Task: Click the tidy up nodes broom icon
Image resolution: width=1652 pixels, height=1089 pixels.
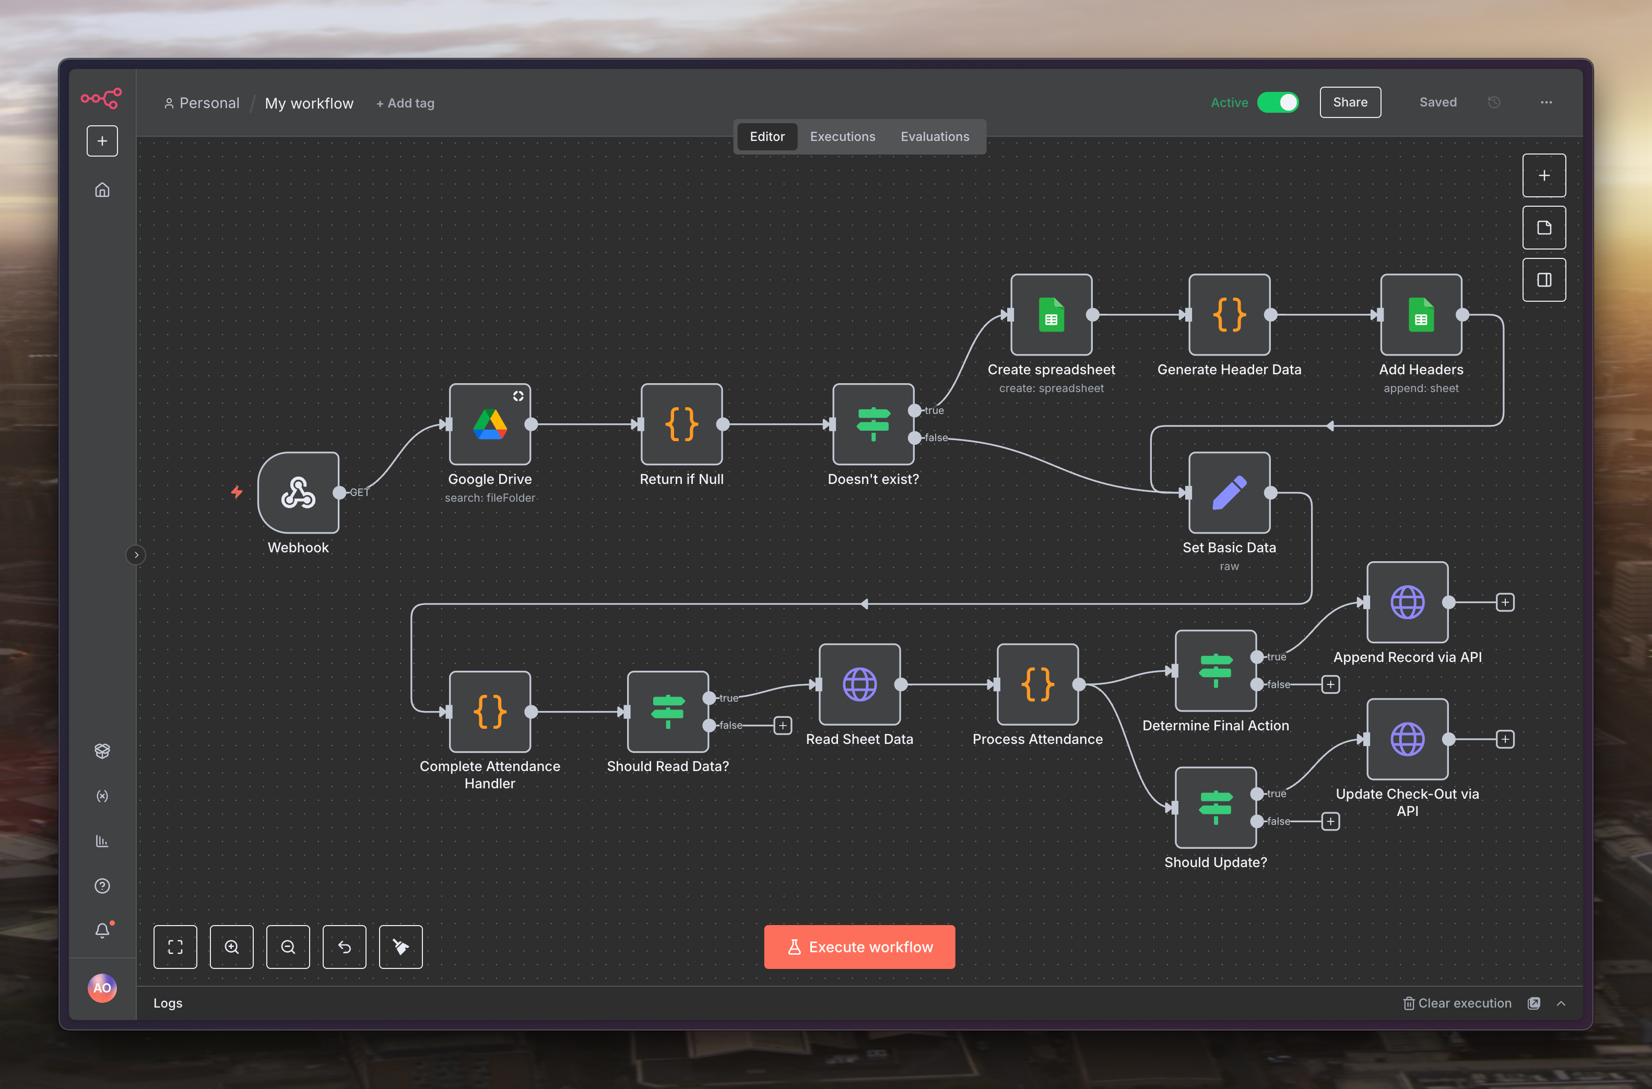Action: [x=400, y=946]
